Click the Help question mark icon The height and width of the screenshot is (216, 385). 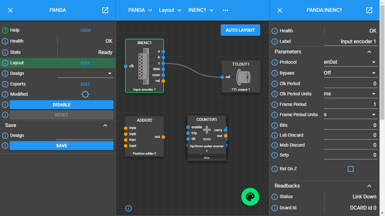tap(5, 30)
